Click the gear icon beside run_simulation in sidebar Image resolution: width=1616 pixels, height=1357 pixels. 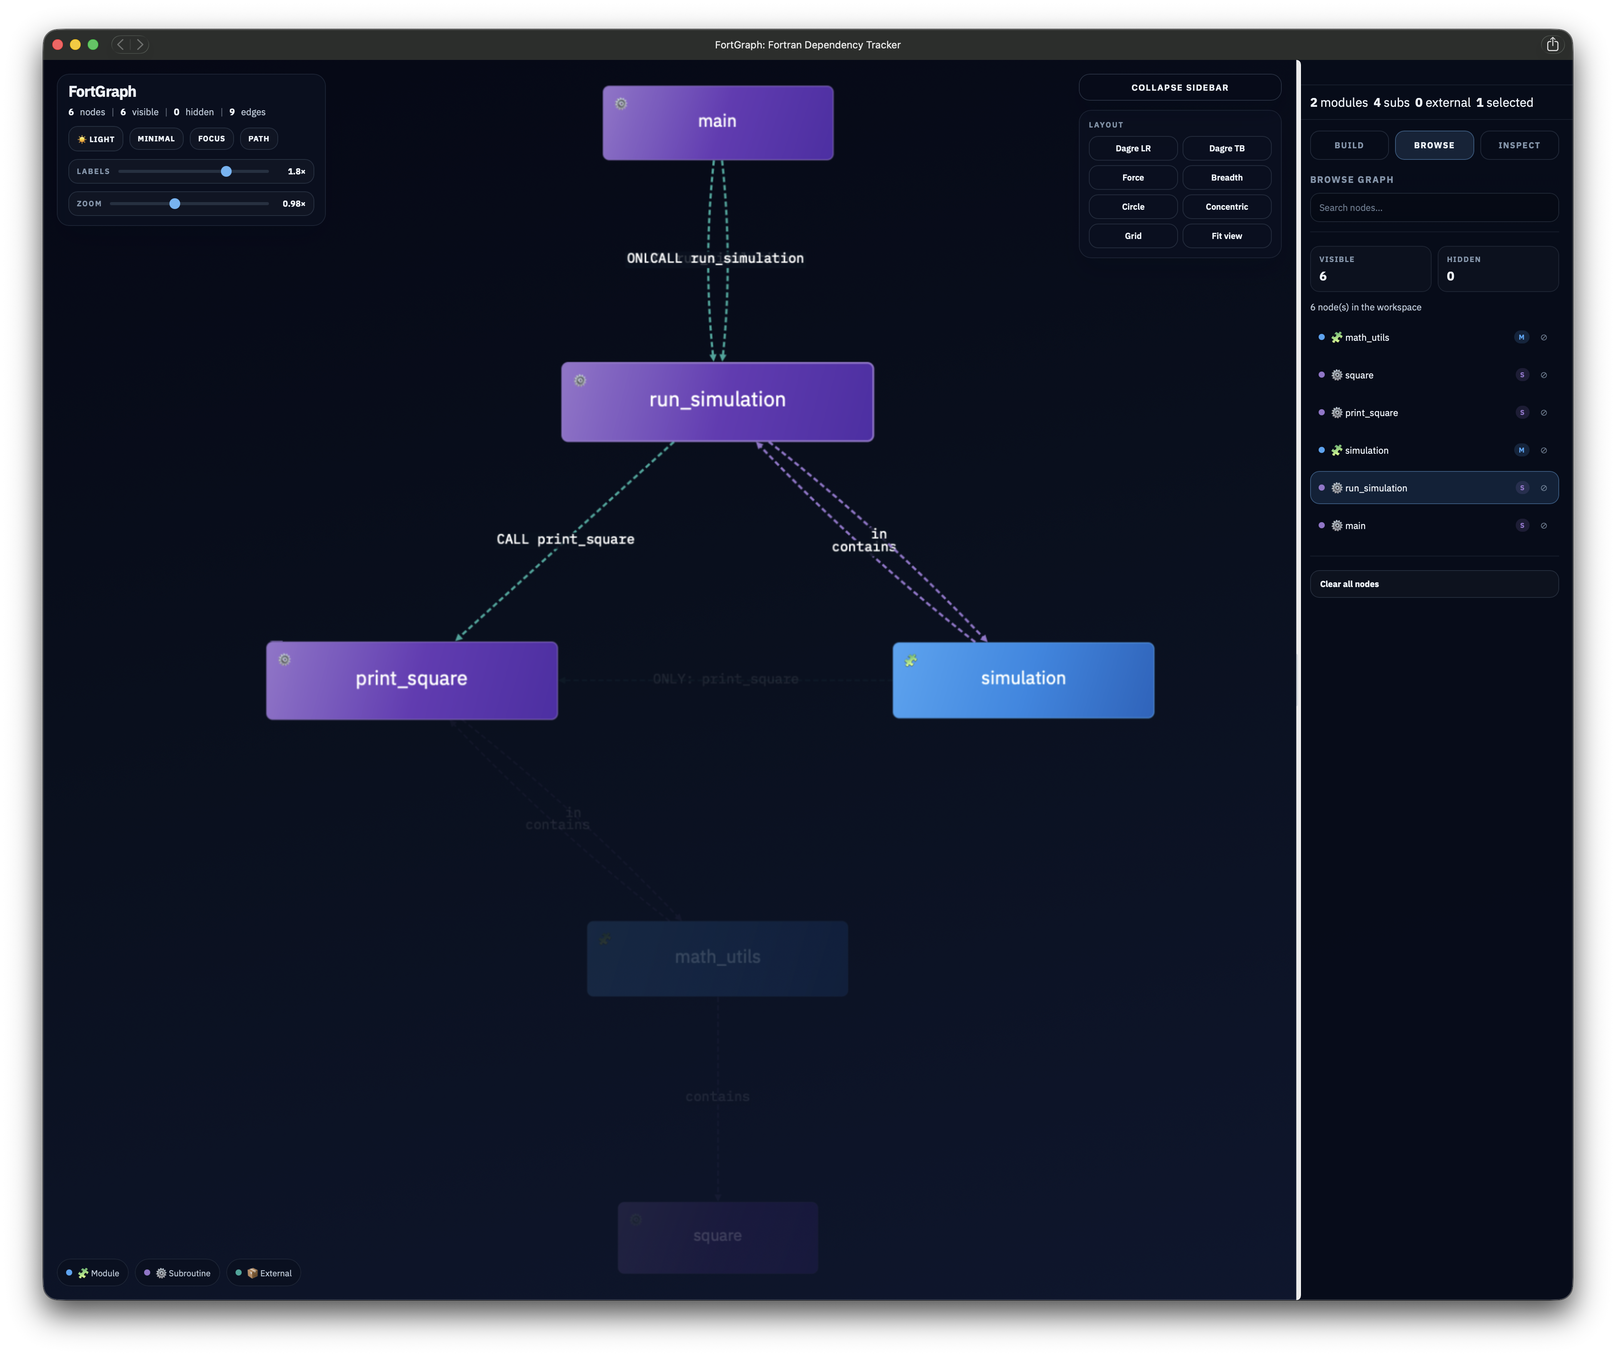[x=1337, y=488]
